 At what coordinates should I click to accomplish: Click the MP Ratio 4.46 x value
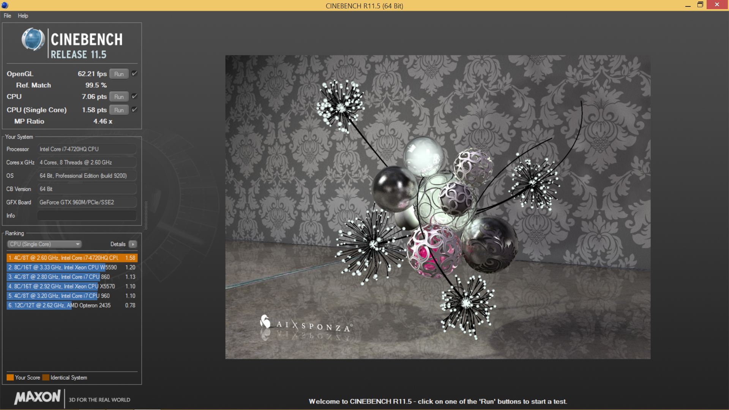pos(103,121)
